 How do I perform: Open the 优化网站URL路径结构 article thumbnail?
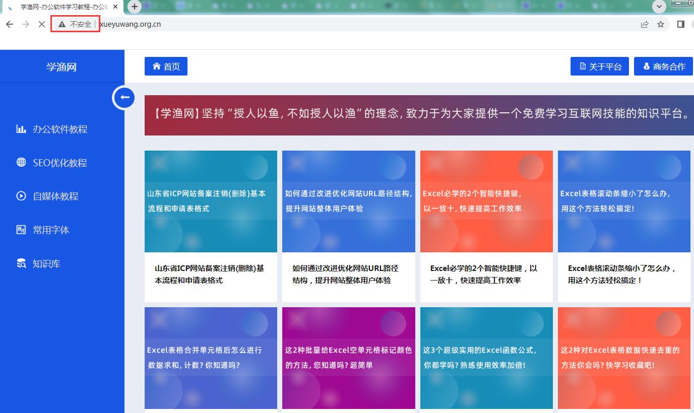coord(349,201)
